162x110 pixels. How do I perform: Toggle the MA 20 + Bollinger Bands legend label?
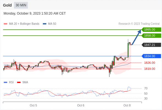tap(24, 24)
